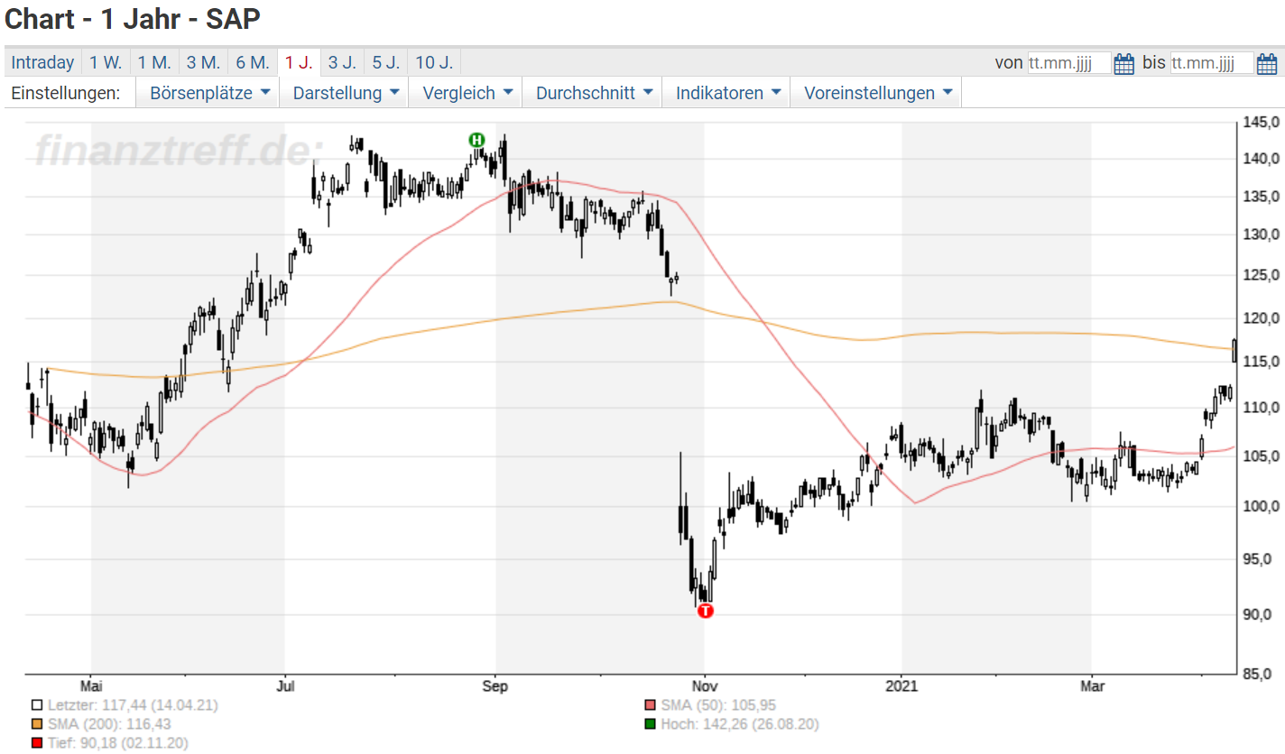Click the 'Einstellungen:' label
The height and width of the screenshot is (754, 1285).
tap(66, 93)
